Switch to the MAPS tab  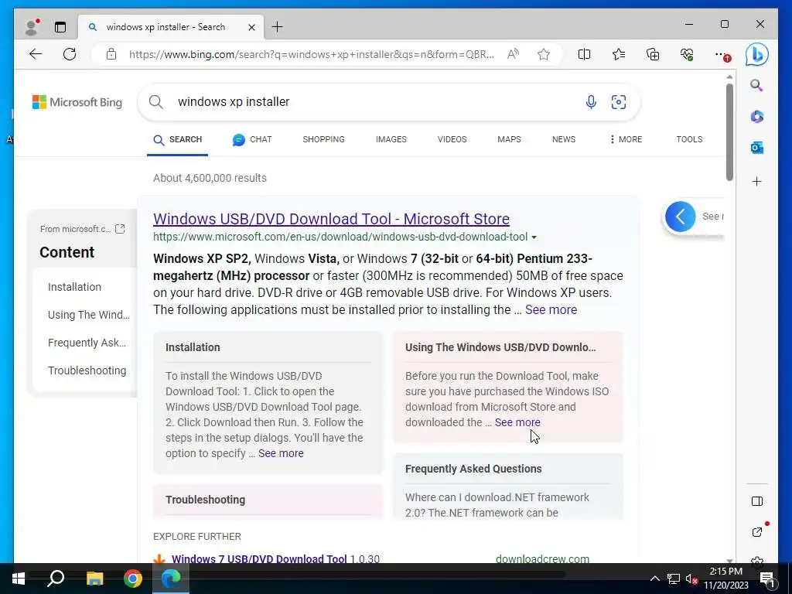(509, 139)
